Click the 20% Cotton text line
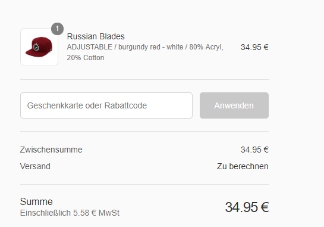 [86, 58]
